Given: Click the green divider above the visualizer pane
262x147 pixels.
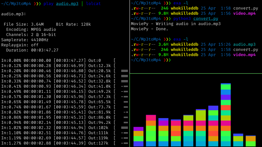Looking at the screenshot, I should click(196, 73).
